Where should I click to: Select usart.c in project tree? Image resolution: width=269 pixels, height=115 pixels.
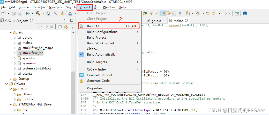coord(27,74)
